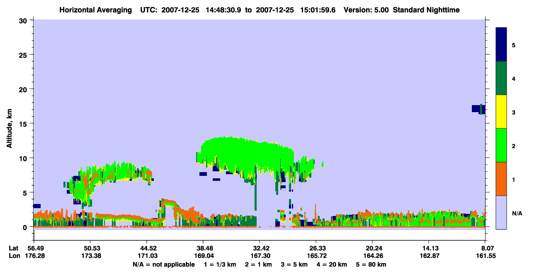539x276 pixels.
Task: Click legend text 'N/A = not applicable'
Action: pos(163,264)
